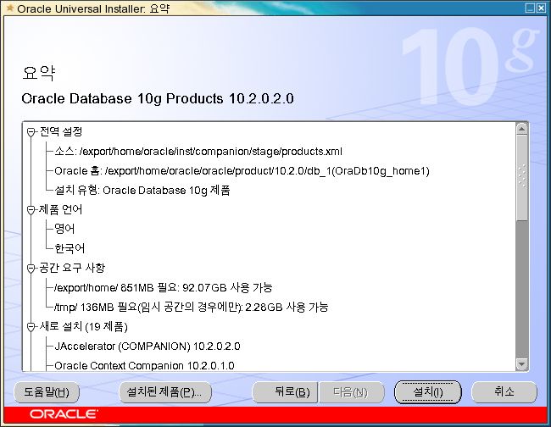
Task: Click the scrollbar down arrow in summary list
Action: (522, 364)
